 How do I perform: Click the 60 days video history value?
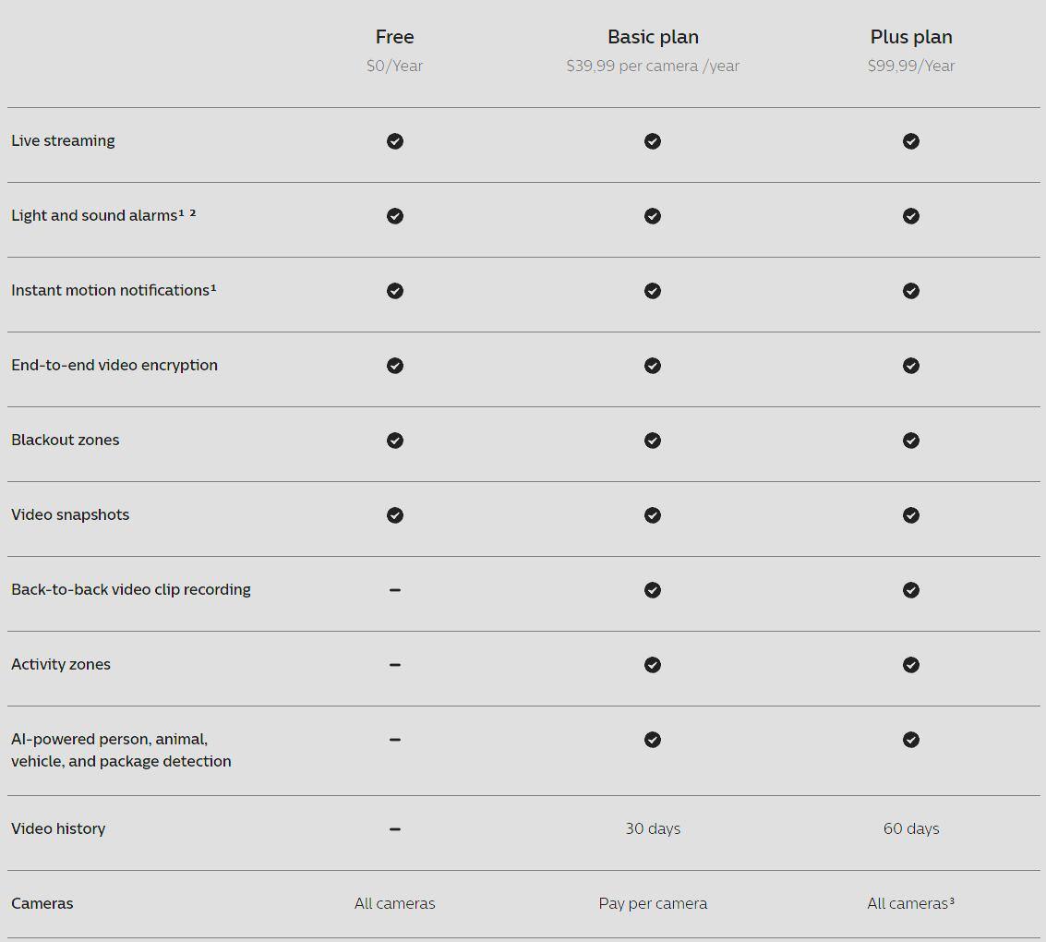(911, 828)
